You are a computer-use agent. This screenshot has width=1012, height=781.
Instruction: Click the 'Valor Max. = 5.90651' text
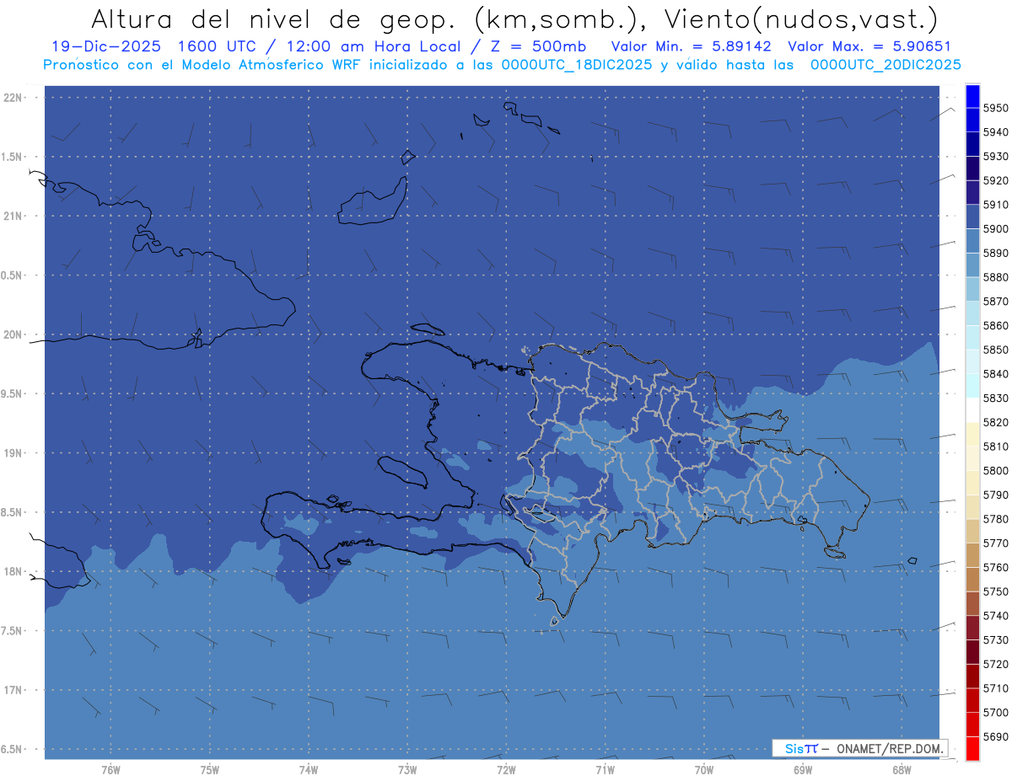point(869,46)
